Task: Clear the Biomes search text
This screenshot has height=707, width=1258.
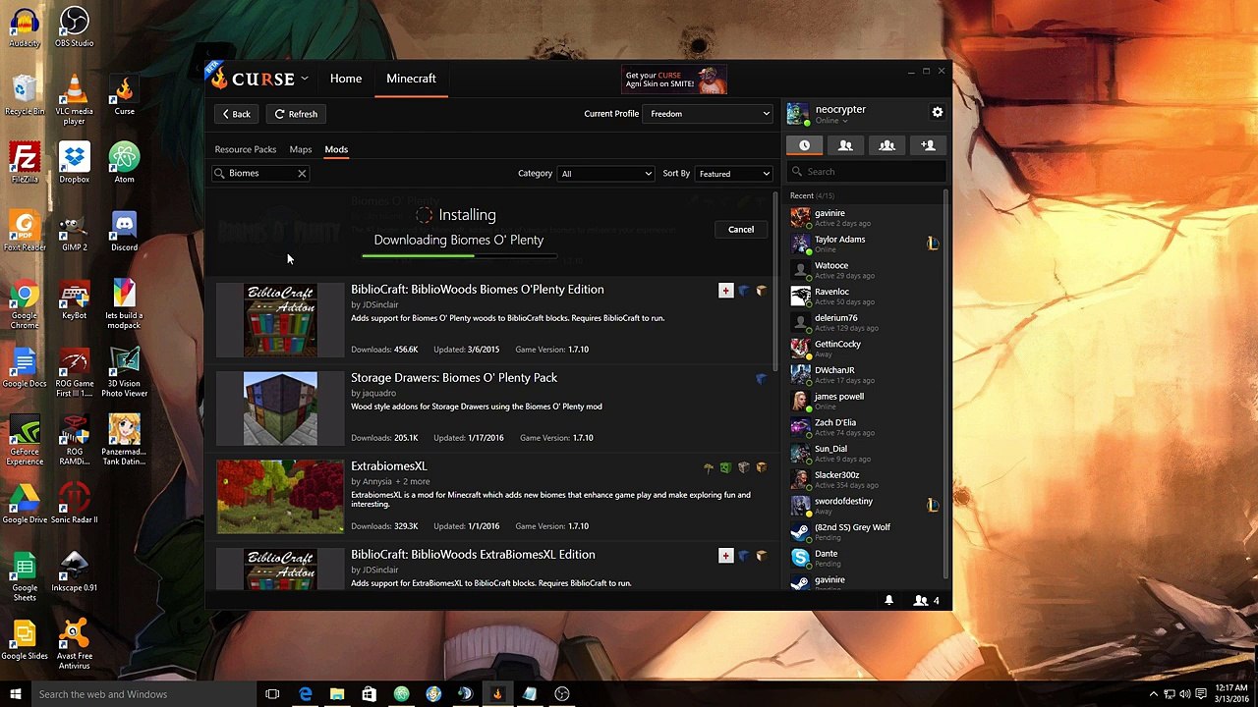Action: [x=302, y=174]
